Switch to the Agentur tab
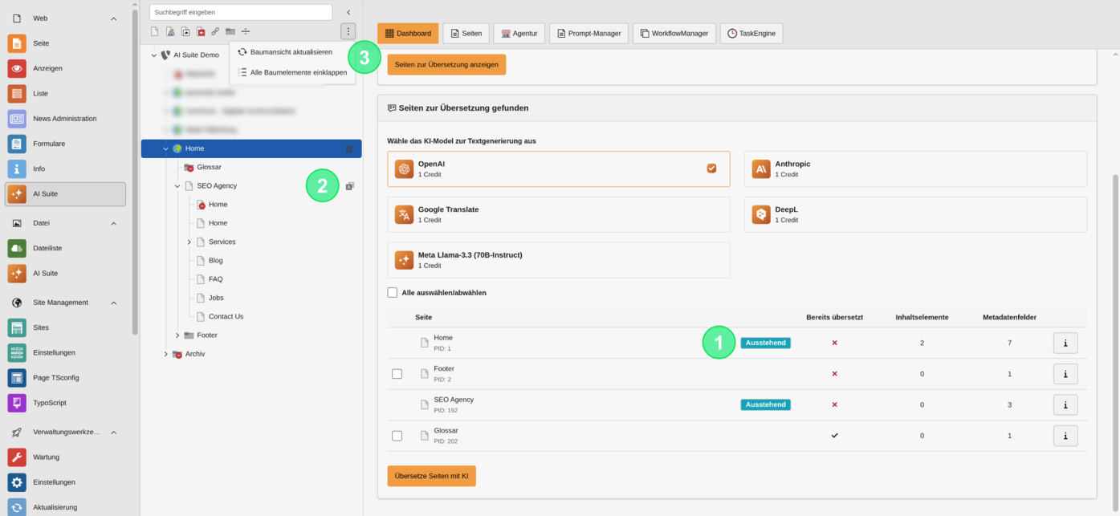 click(x=519, y=34)
